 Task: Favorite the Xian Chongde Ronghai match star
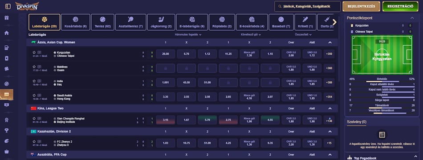34,118
